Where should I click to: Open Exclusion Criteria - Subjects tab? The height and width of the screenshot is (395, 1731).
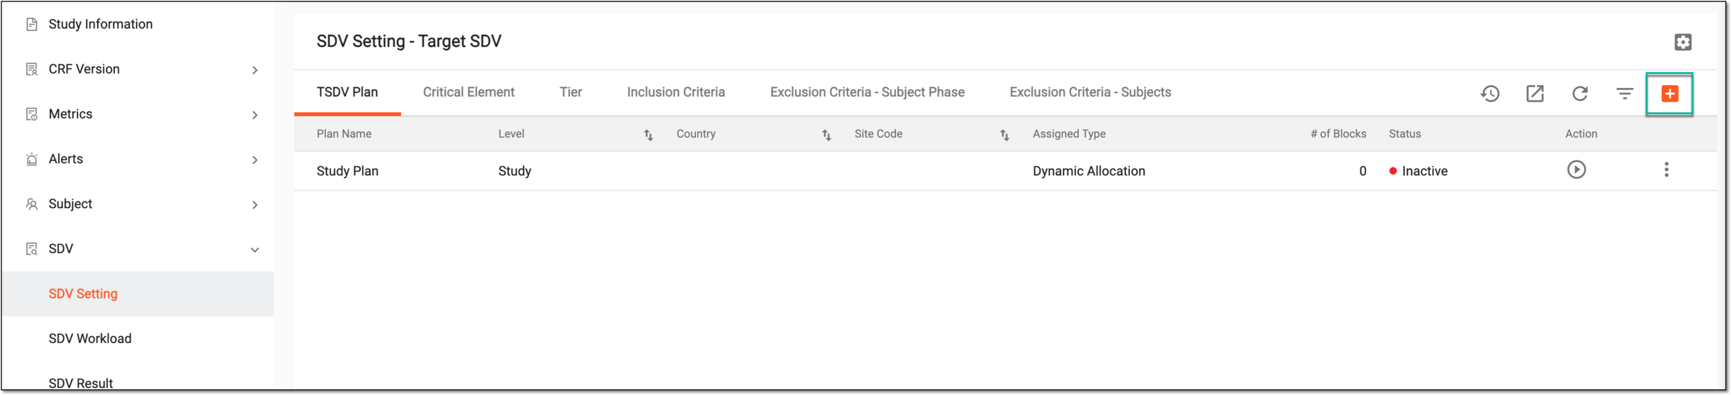[1090, 92]
